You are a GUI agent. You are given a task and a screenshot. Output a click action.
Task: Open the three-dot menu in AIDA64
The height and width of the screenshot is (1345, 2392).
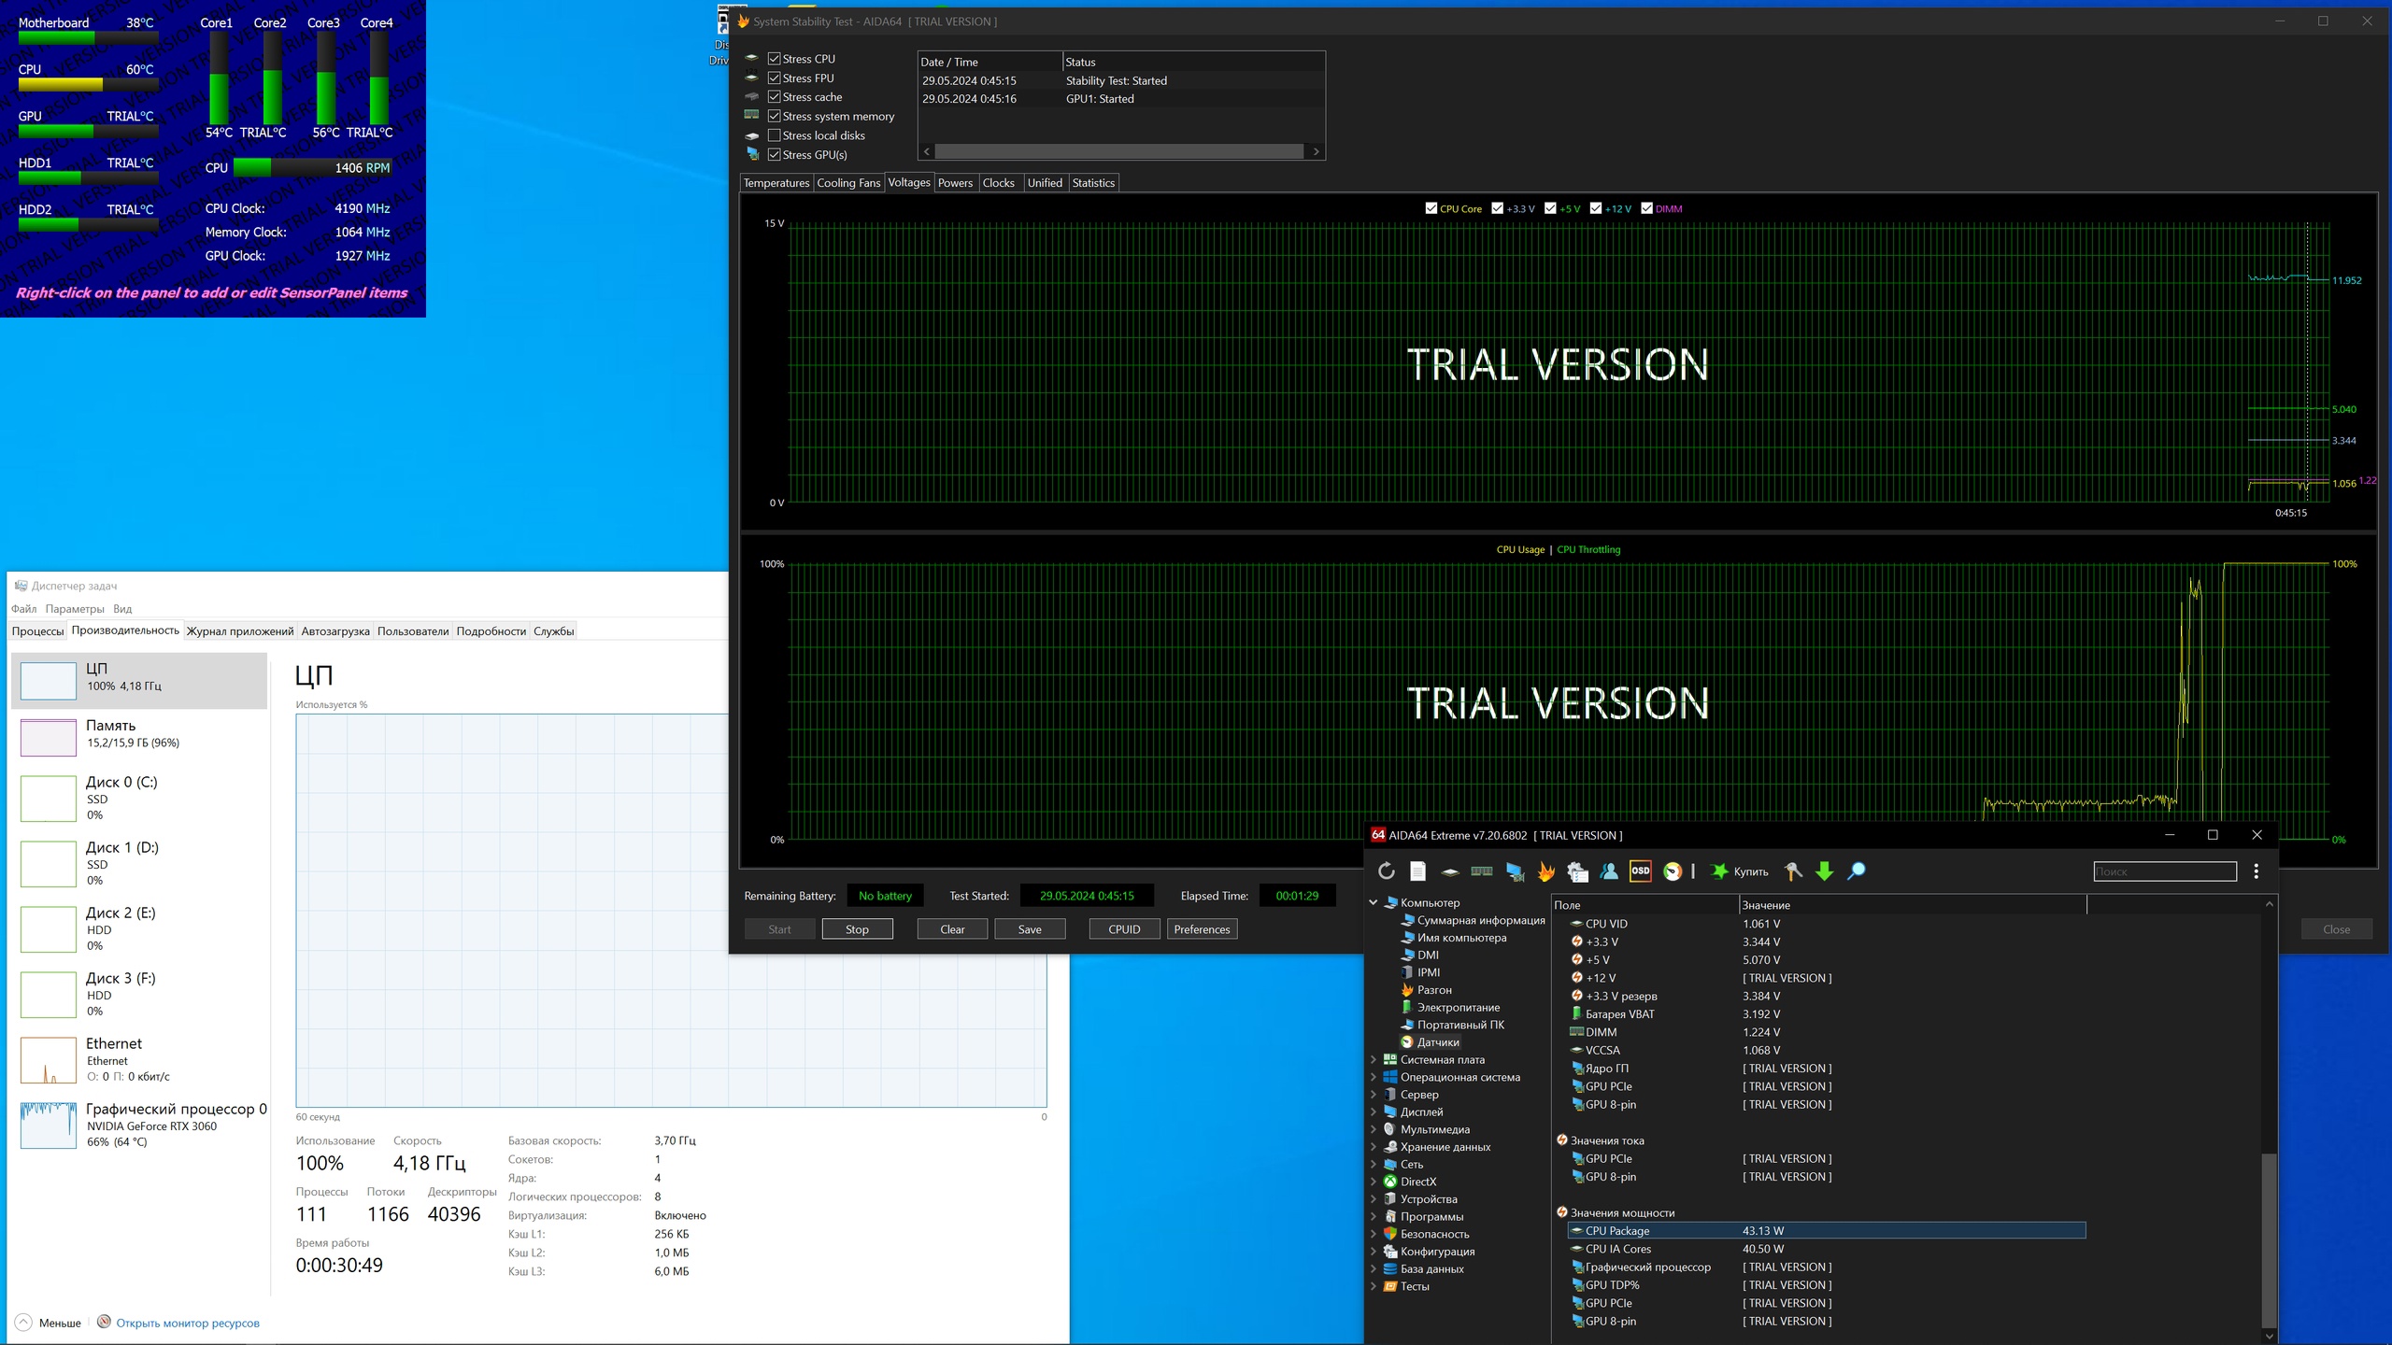point(2257,871)
